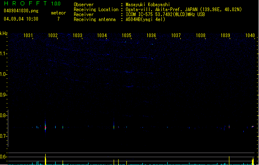Click the meteor echo streak before 1034.5
The image size is (259, 165).
point(114,127)
